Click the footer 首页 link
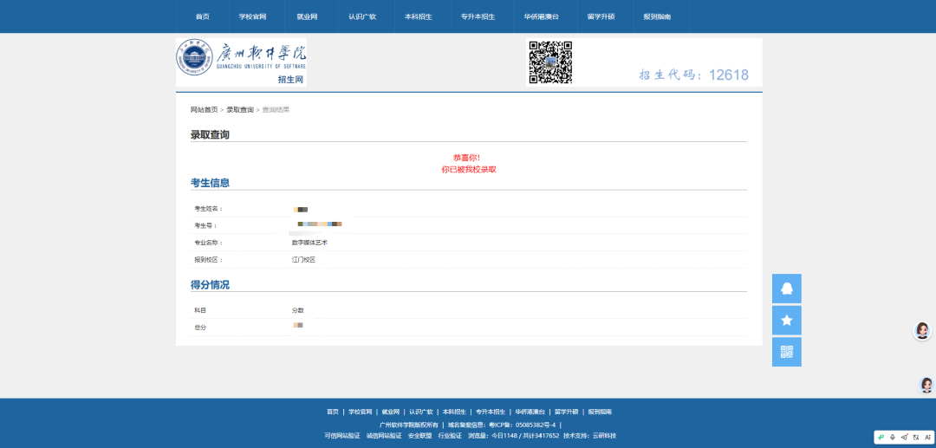The height and width of the screenshot is (448, 936). 333,412
